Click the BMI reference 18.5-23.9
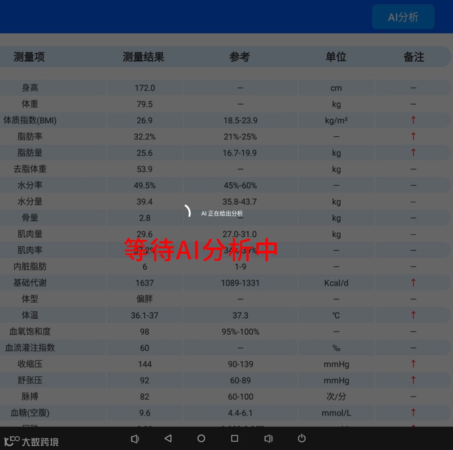 pyautogui.click(x=240, y=120)
